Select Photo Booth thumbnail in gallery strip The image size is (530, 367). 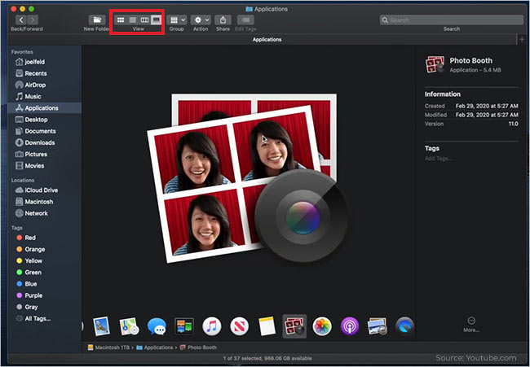tap(294, 326)
